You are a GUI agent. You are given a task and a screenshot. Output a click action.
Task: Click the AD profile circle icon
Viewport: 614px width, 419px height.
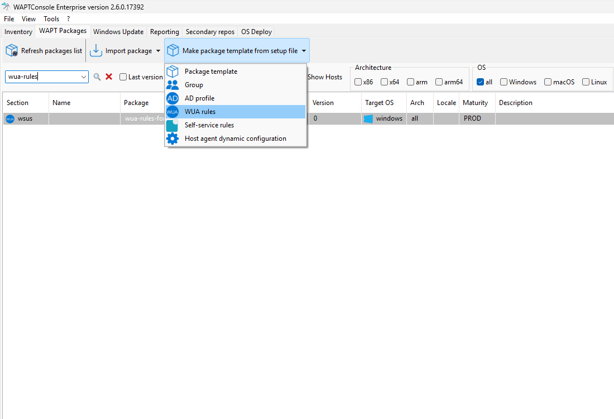[172, 98]
